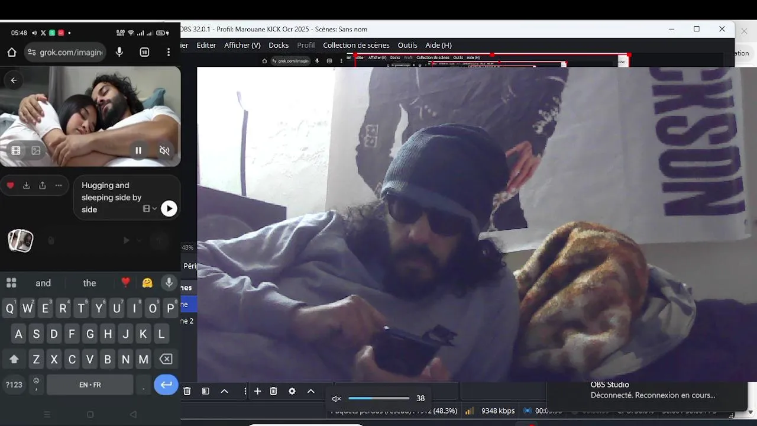The width and height of the screenshot is (757, 426).
Task: Open the stacked image thumbnails
Action: coord(20,240)
